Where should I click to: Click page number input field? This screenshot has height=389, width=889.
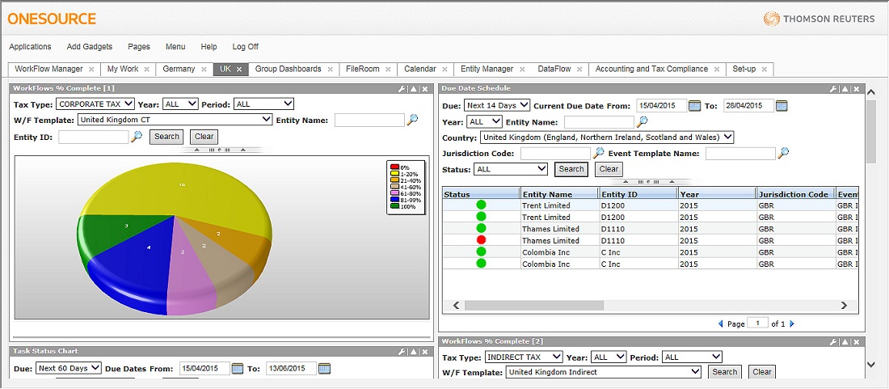tap(757, 323)
